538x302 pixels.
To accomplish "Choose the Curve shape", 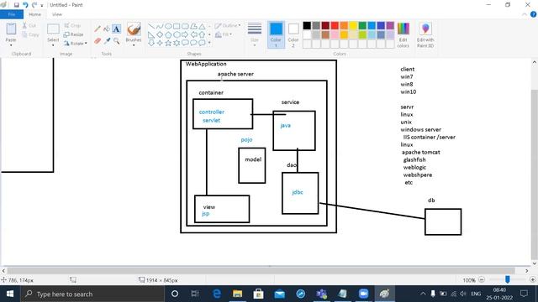I will click(160, 26).
